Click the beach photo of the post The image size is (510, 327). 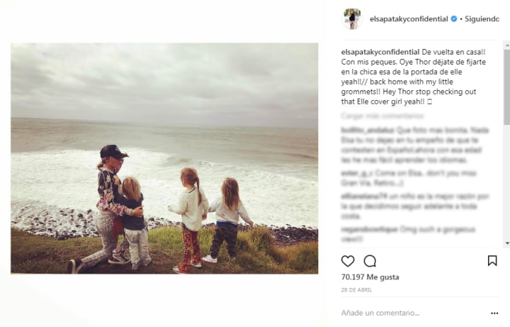pos(164,158)
